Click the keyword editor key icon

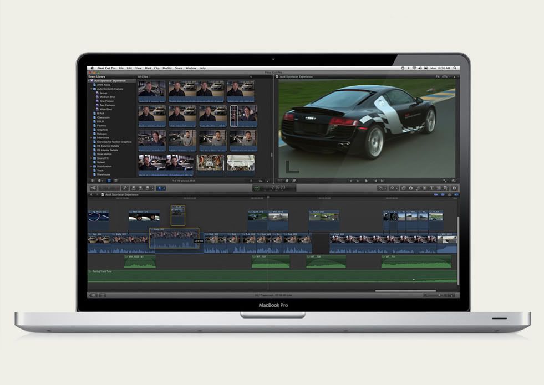click(125, 188)
